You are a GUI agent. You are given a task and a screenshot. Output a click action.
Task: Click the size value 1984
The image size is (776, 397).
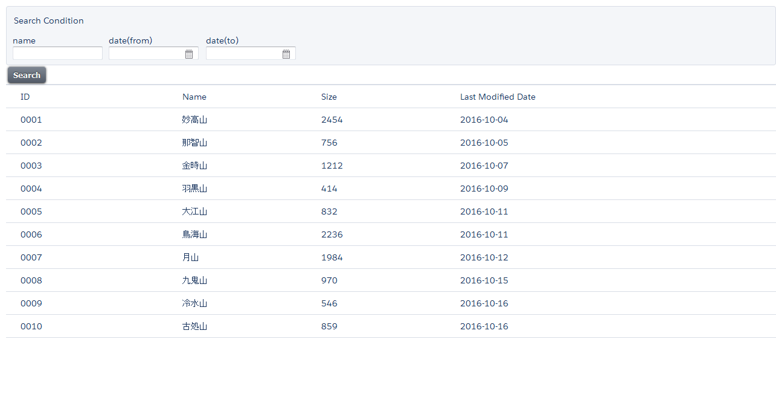click(x=332, y=257)
